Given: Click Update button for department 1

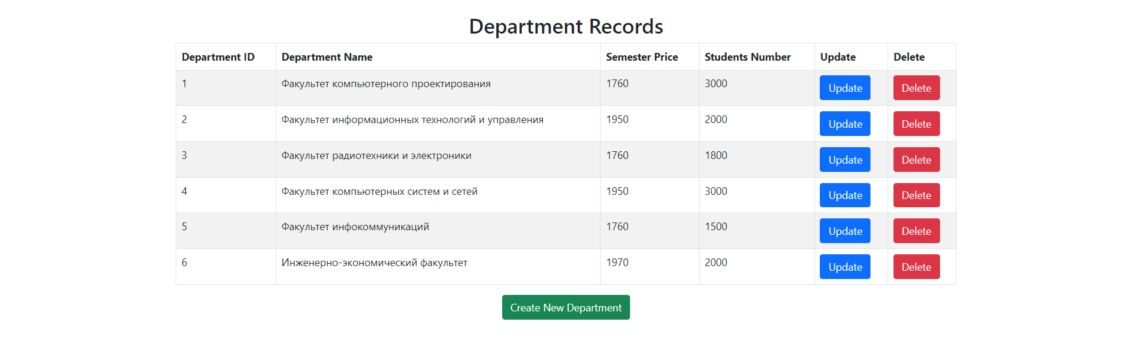Looking at the screenshot, I should [x=845, y=88].
